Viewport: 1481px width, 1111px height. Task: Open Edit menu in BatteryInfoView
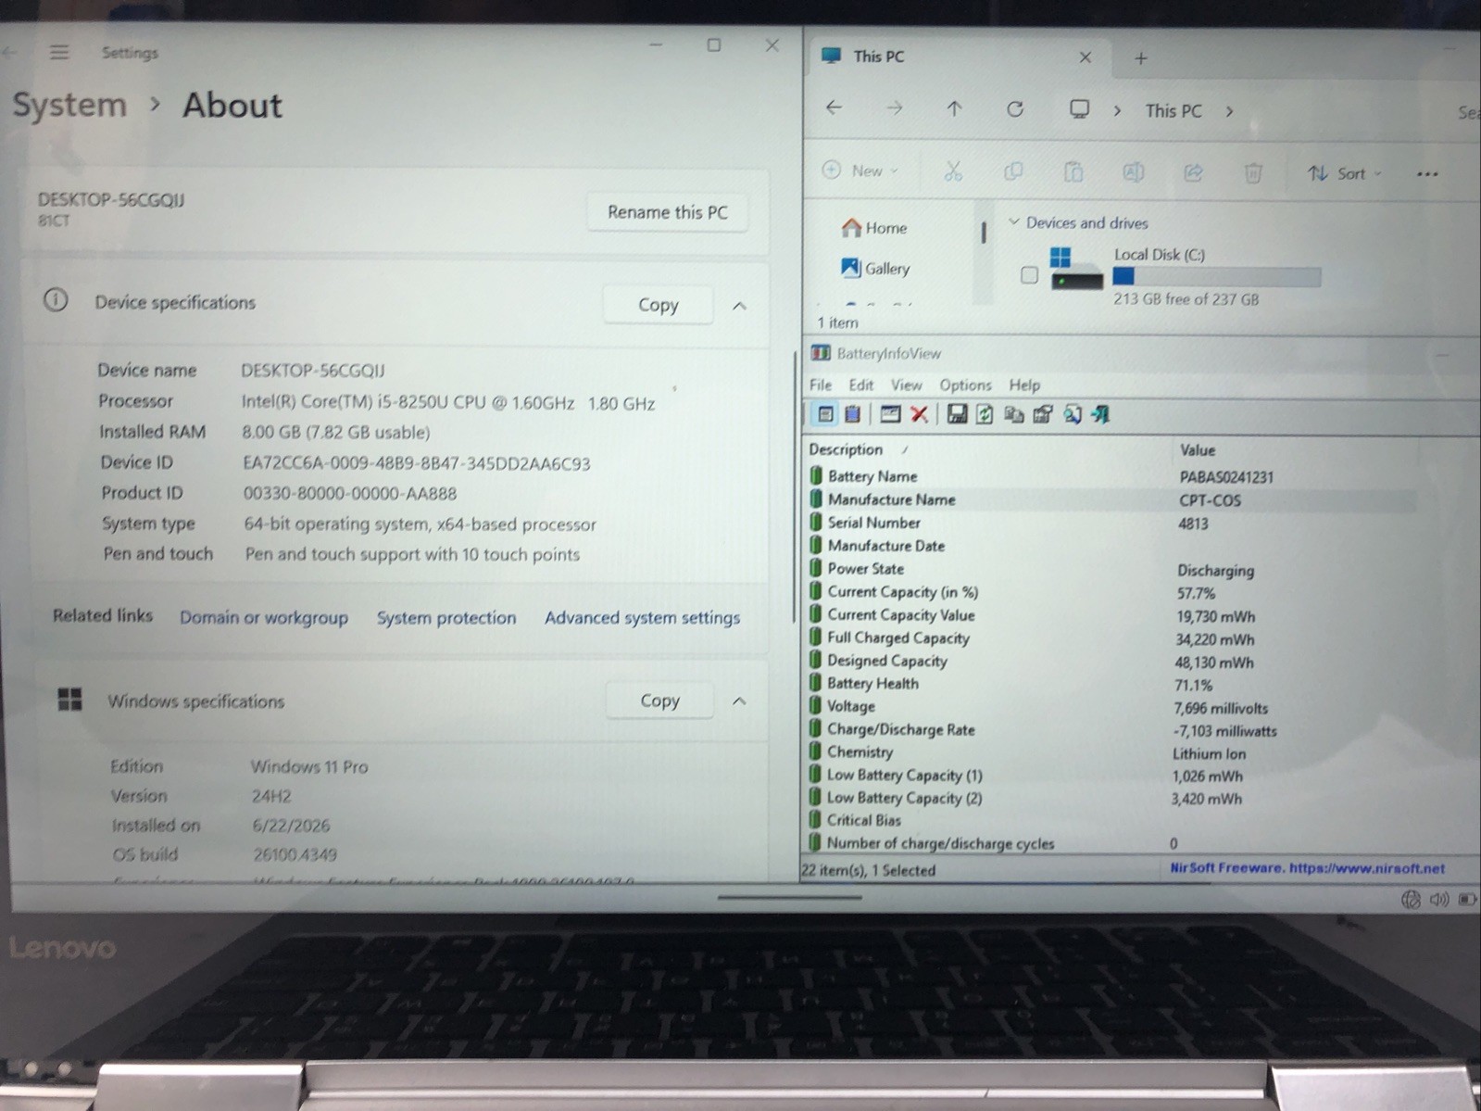pyautogui.click(x=861, y=385)
